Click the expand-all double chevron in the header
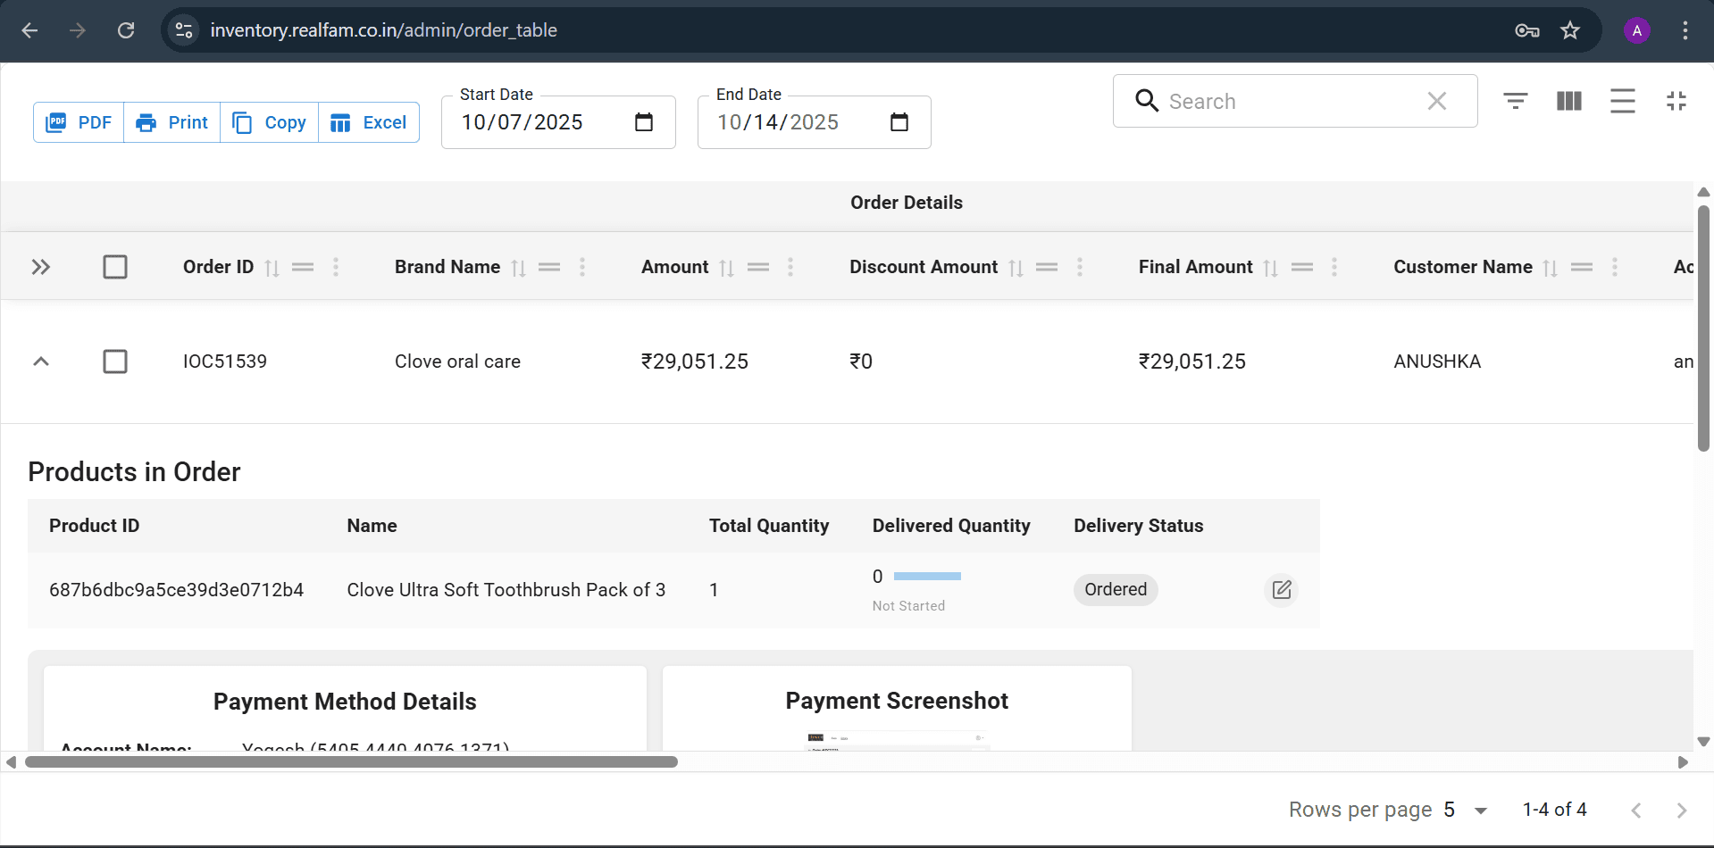The height and width of the screenshot is (848, 1714). pyautogui.click(x=40, y=266)
